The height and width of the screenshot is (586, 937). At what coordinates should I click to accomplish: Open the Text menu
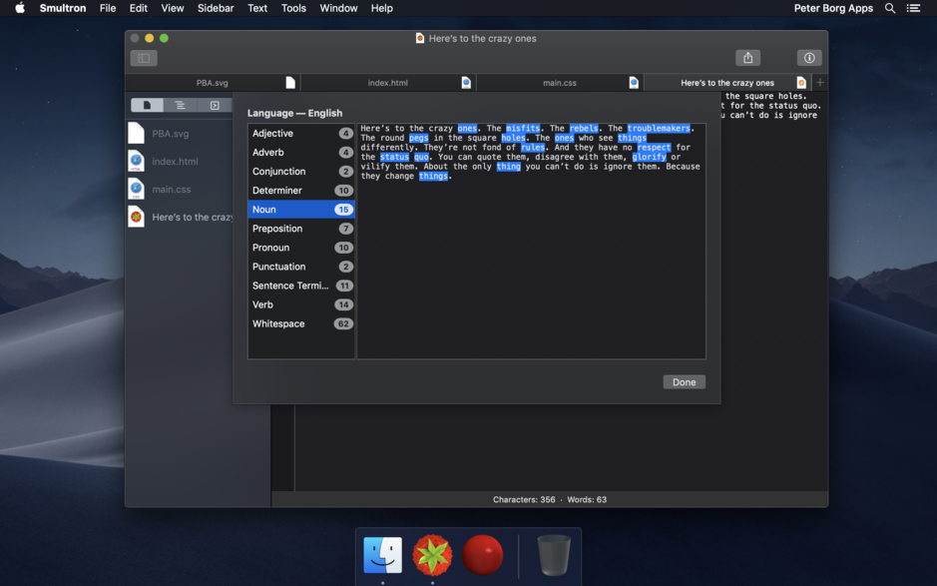(256, 8)
